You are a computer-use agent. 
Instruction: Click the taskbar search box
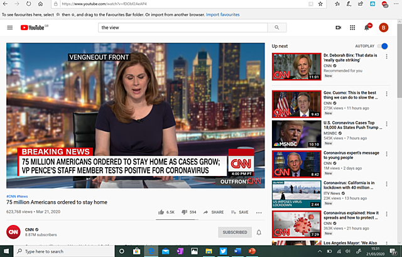point(64,251)
